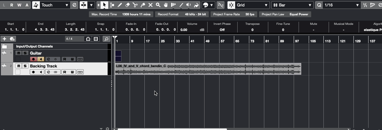
Task: Solo the Backing Track
Action: 25,66
